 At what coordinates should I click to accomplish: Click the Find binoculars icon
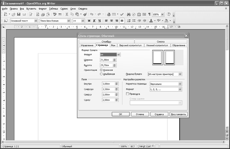pos(129,14)
